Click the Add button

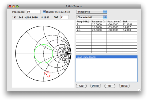(81, 86)
